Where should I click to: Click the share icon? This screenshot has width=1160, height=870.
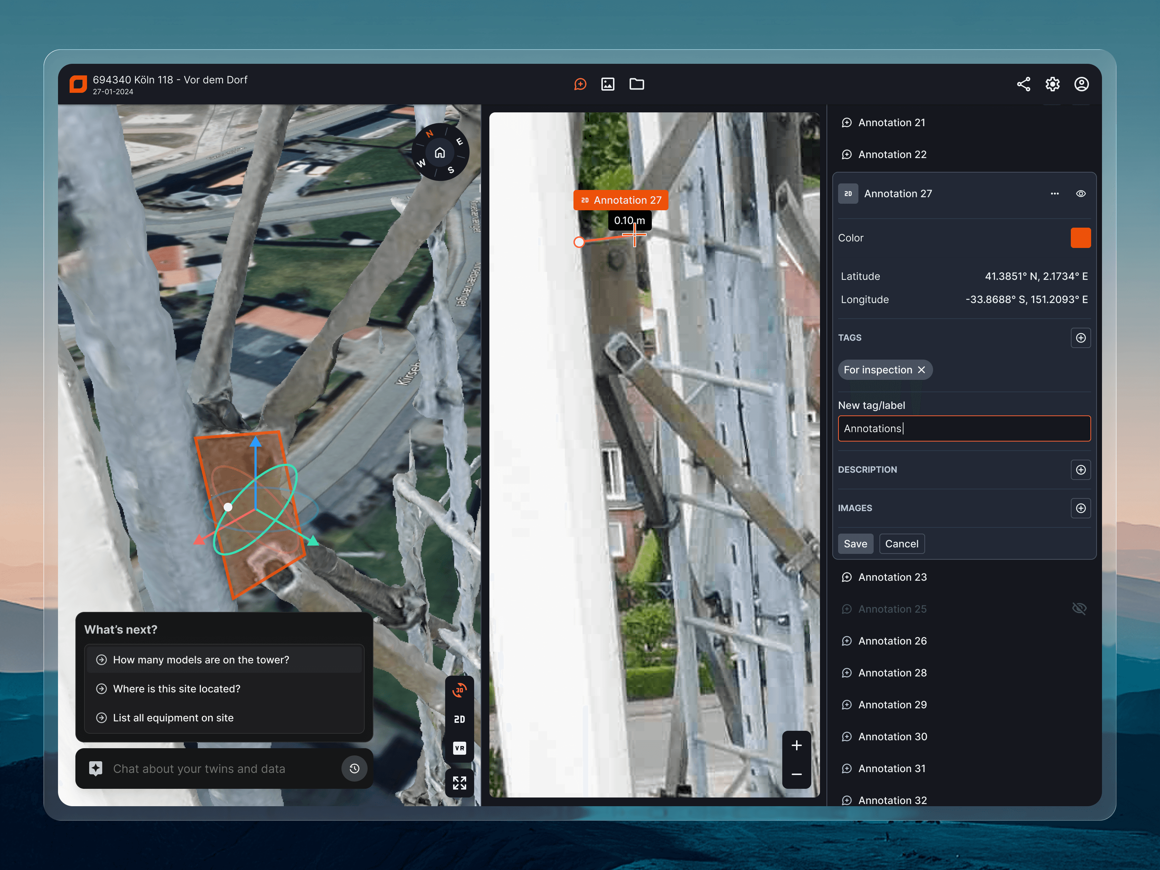tap(1023, 84)
